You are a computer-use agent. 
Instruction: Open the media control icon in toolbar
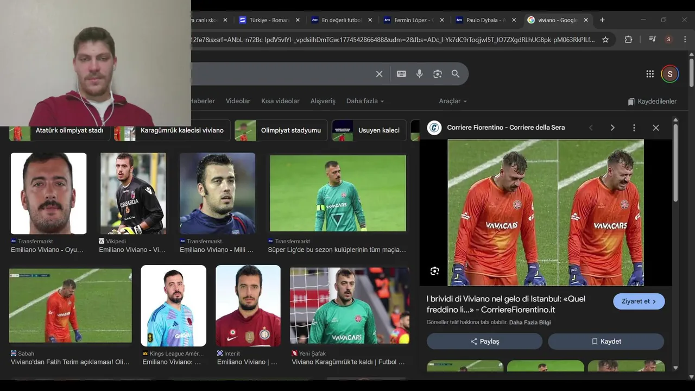pos(653,40)
